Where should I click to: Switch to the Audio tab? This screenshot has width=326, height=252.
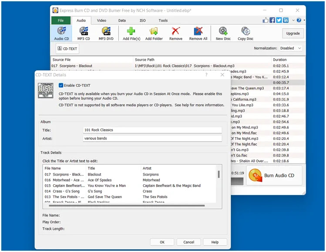[x=81, y=20]
